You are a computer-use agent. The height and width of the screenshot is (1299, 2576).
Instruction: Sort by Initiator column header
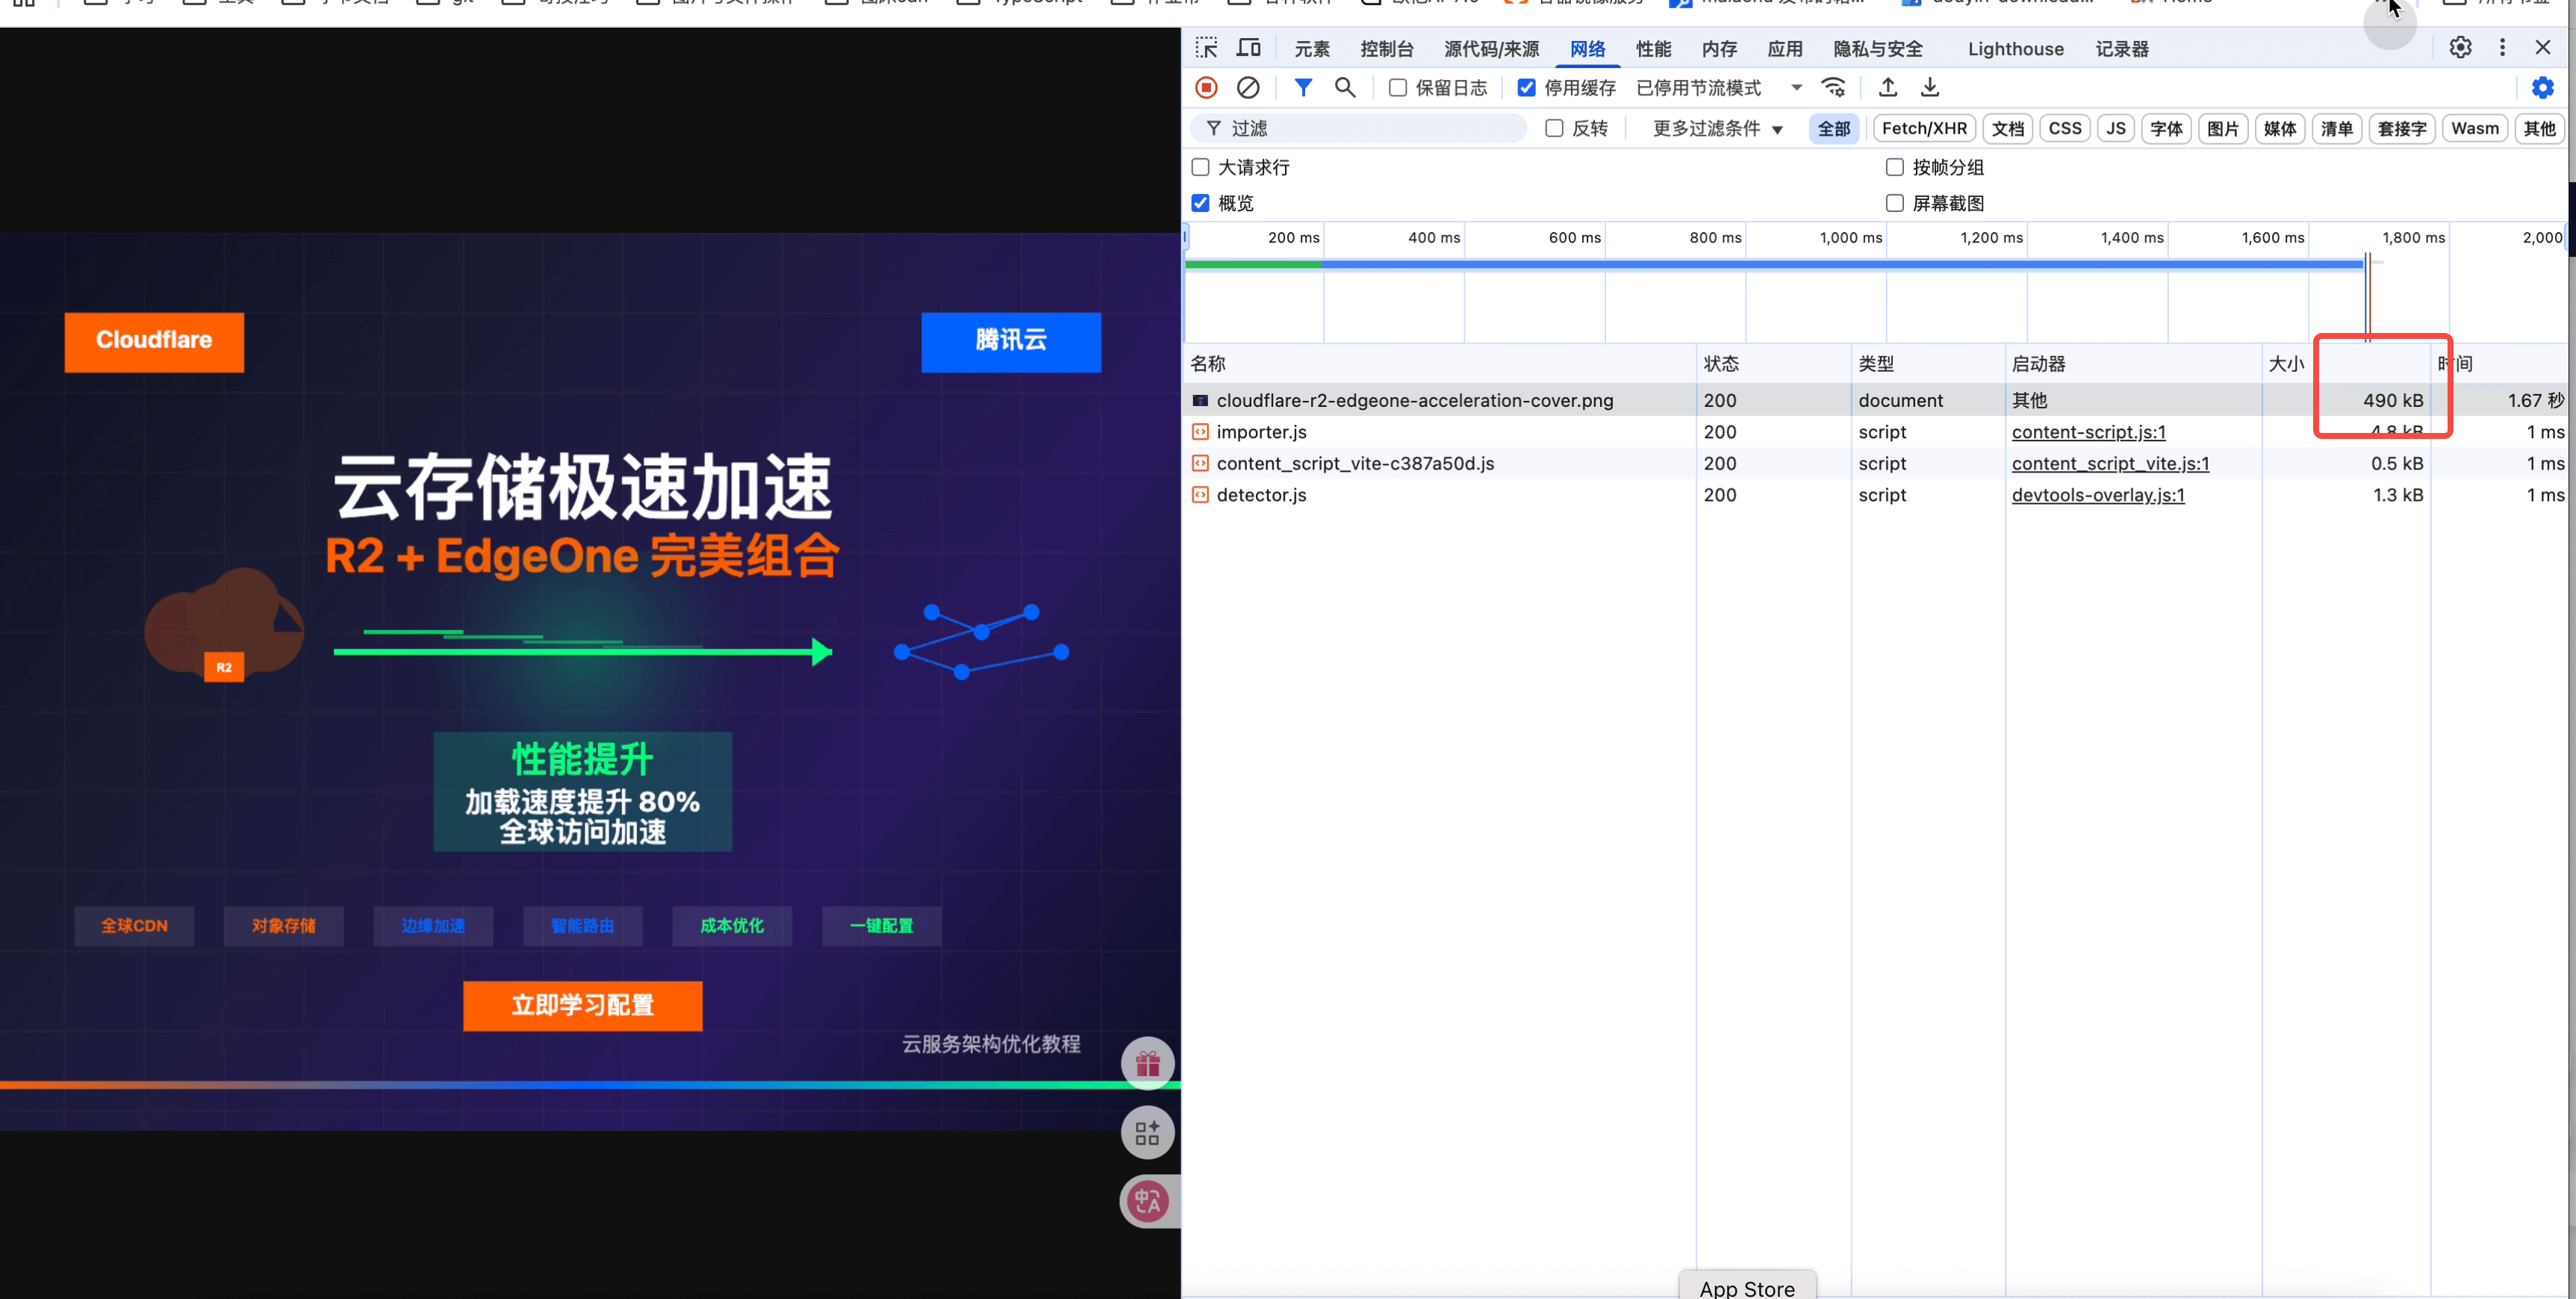pyautogui.click(x=2134, y=364)
